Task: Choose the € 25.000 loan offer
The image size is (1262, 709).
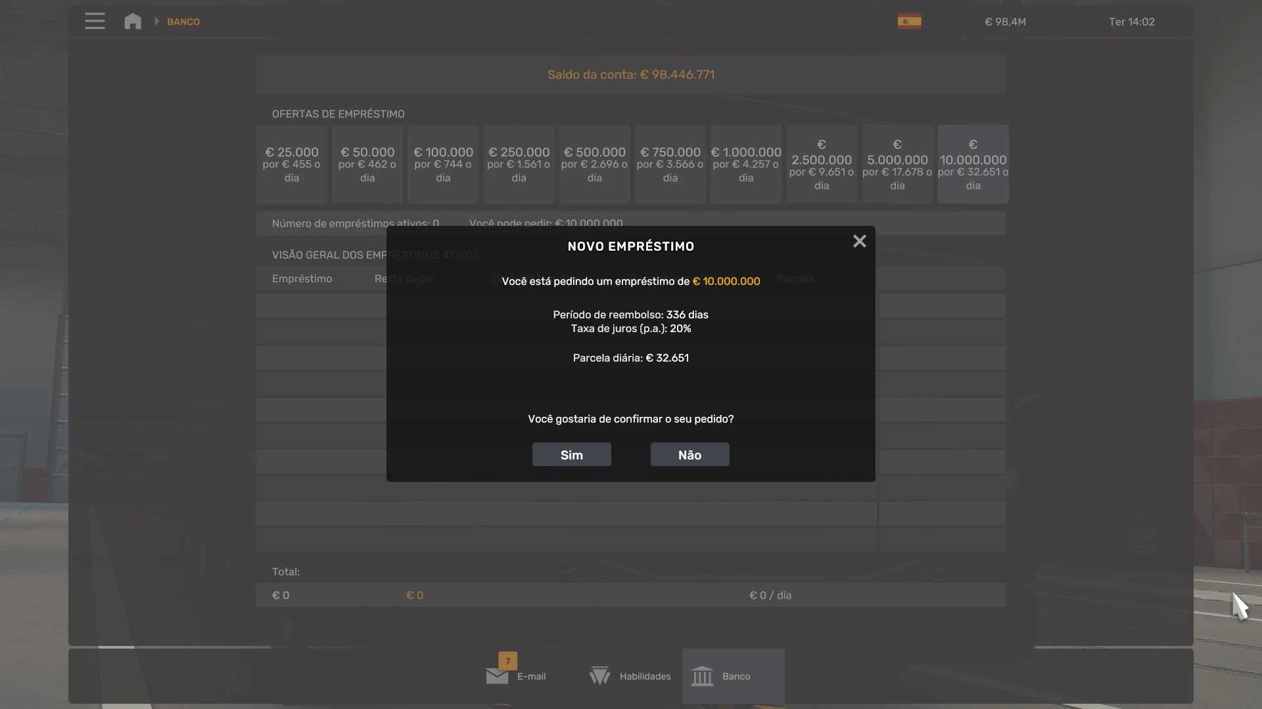Action: tap(292, 164)
